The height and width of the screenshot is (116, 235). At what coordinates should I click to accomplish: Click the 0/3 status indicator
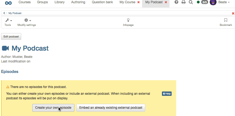(204, 2)
